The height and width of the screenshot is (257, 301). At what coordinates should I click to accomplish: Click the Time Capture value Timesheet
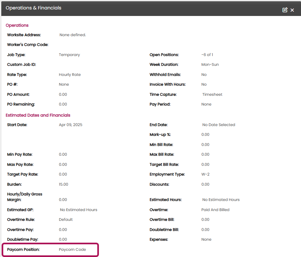pyautogui.click(x=213, y=94)
